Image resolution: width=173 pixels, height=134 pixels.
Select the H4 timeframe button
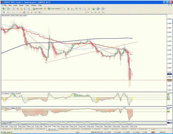point(95,12)
